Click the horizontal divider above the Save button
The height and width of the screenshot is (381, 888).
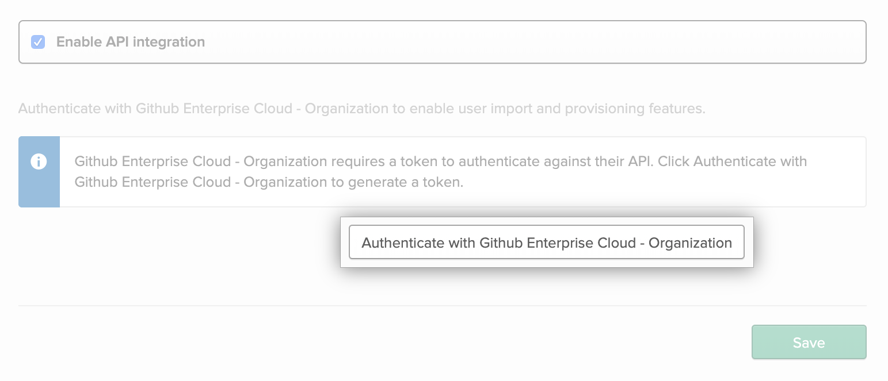click(442, 306)
